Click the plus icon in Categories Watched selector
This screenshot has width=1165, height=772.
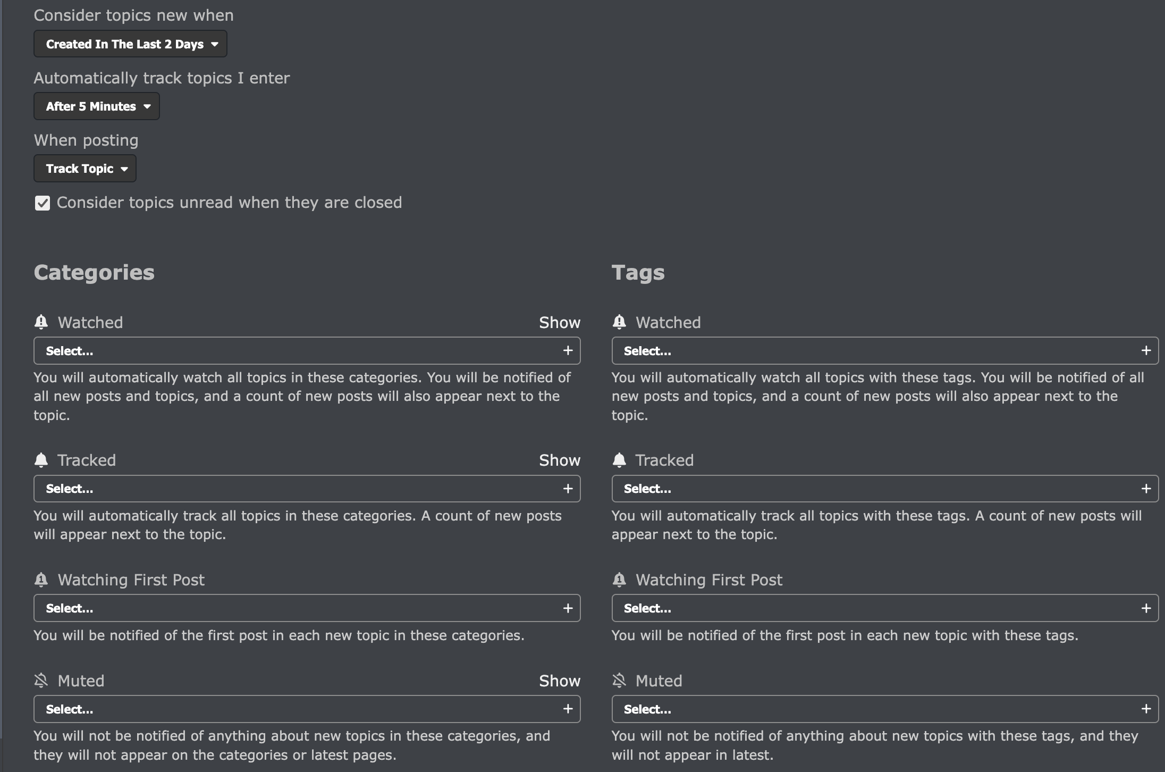568,351
